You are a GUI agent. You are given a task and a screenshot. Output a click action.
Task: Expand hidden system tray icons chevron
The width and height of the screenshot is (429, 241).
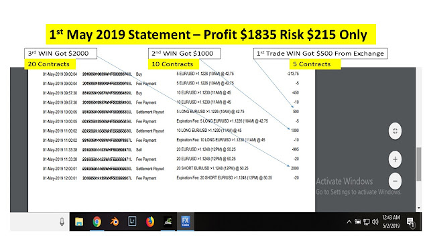349,222
